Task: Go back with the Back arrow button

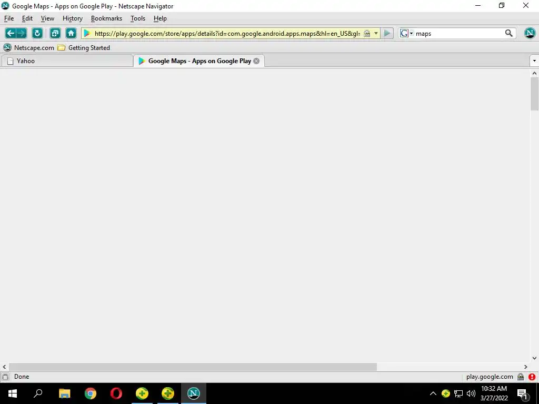Action: click(x=11, y=33)
